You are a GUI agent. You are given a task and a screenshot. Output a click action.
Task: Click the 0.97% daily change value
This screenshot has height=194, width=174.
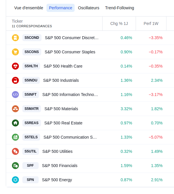(126, 123)
